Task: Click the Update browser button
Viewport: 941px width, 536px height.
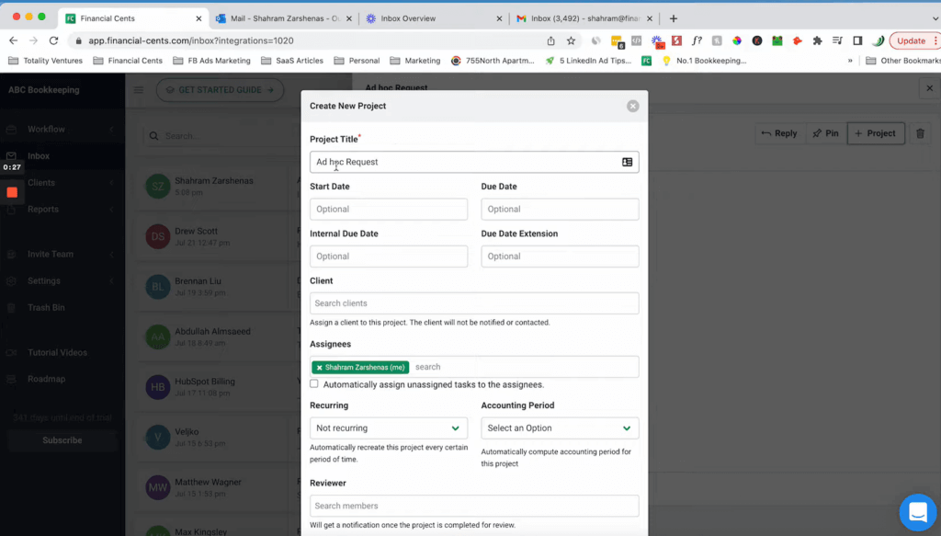Action: point(911,40)
